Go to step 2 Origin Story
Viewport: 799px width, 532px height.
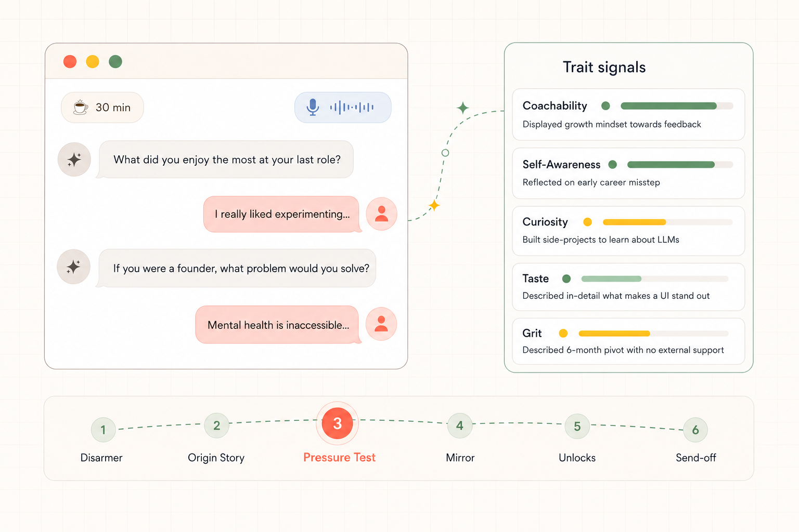[x=216, y=425]
